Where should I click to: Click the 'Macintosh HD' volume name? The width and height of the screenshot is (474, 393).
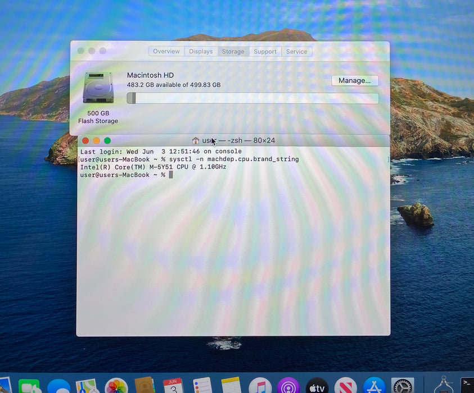click(150, 75)
